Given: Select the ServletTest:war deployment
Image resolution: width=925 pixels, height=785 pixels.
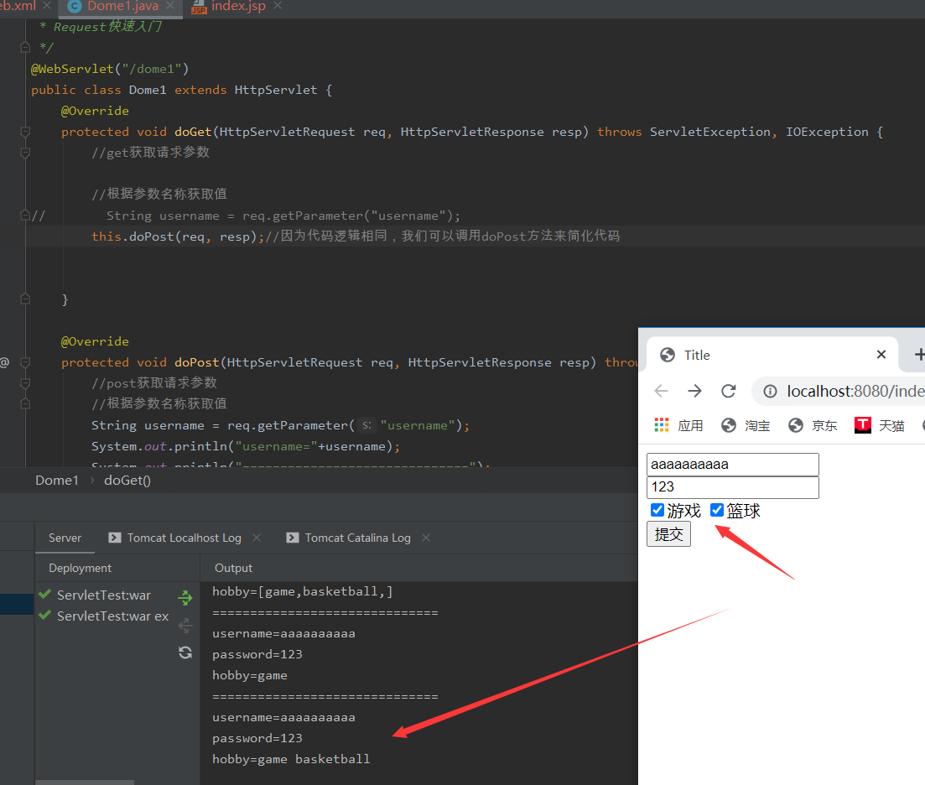Looking at the screenshot, I should point(104,595).
